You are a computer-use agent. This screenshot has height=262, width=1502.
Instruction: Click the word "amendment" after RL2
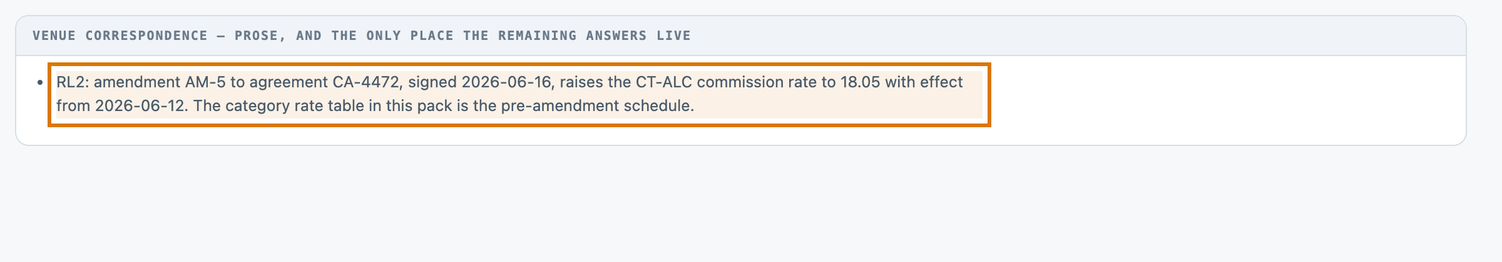[137, 82]
